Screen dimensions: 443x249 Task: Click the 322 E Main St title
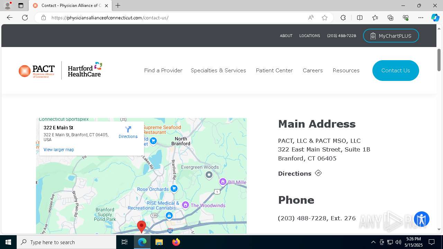tap(58, 128)
